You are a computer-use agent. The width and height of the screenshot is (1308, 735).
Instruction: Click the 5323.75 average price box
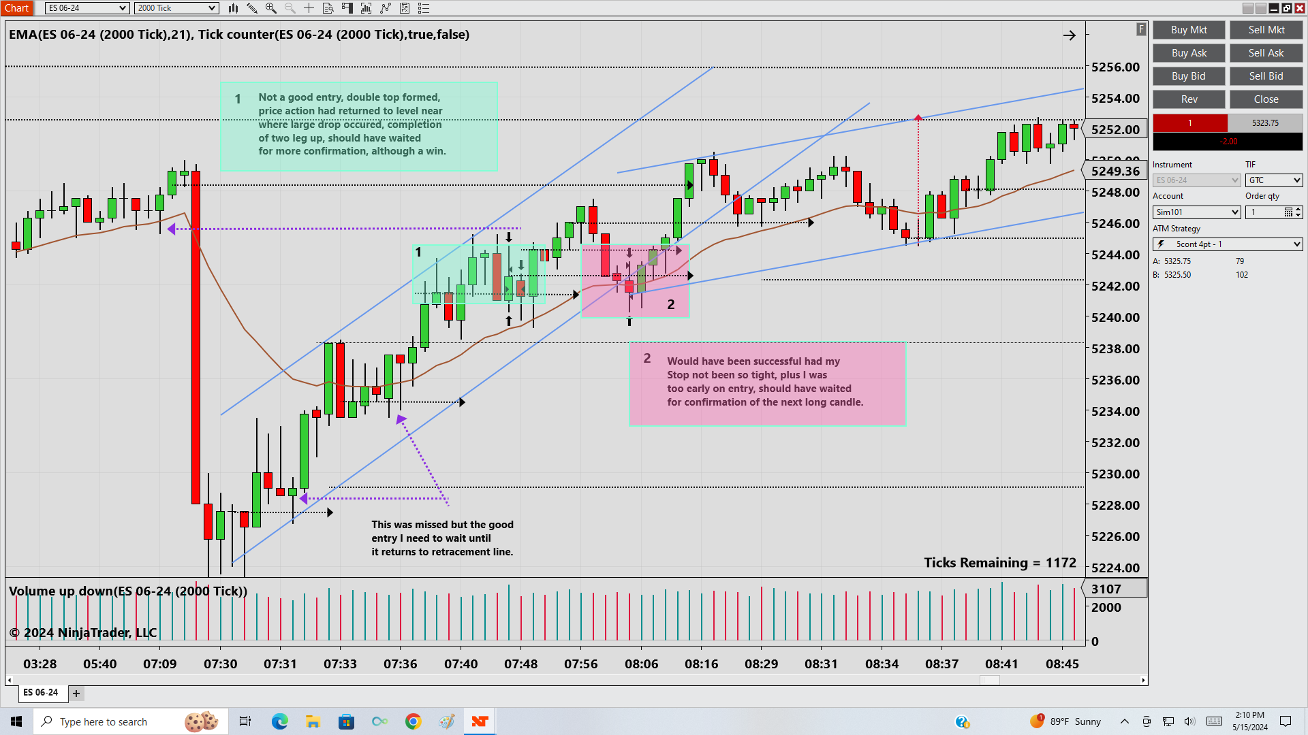tap(1265, 123)
